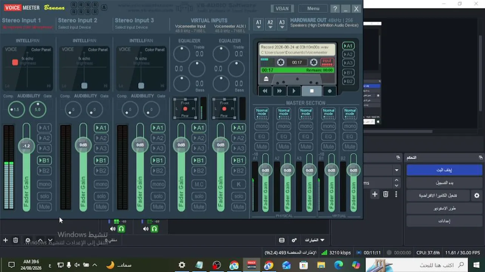Image resolution: width=485 pixels, height=272 pixels.
Task: Click the cassette recorder Play button
Action: coord(294,91)
